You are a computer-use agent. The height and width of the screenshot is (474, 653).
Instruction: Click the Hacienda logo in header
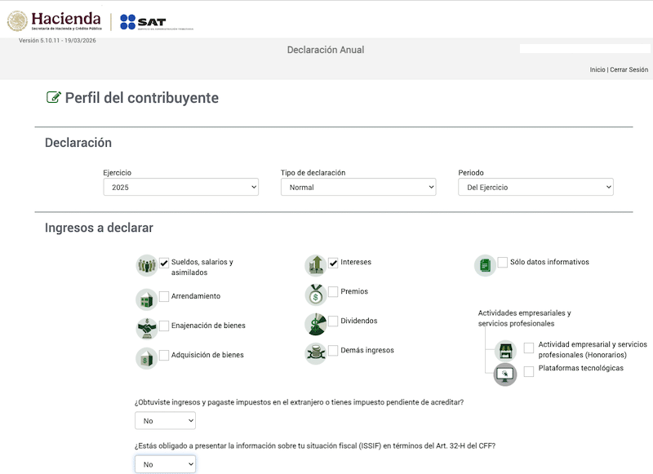click(x=55, y=21)
